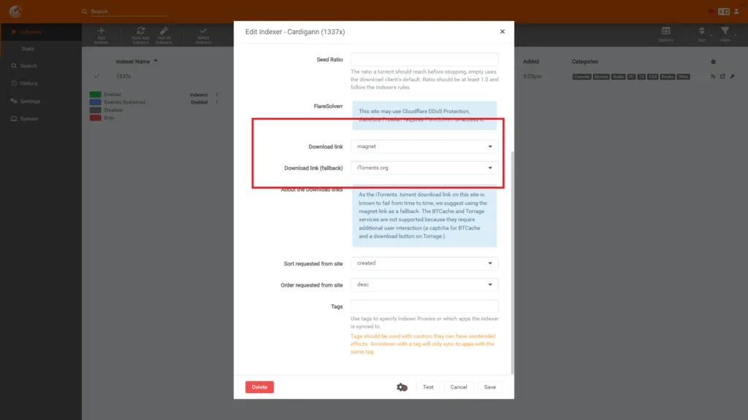Screen dimensions: 748x420
Task: Expand the Download link dropdown
Action: pos(424,147)
